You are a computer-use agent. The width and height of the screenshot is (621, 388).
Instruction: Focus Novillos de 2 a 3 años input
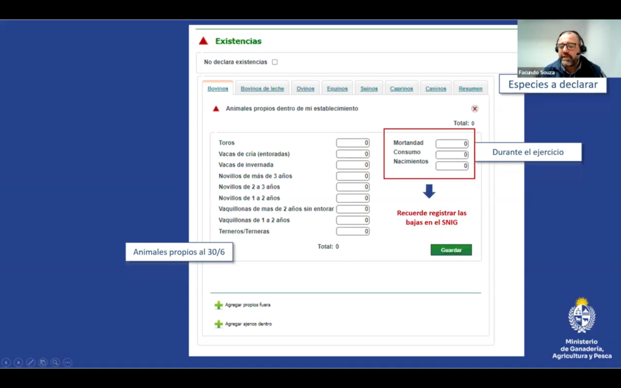[352, 186]
